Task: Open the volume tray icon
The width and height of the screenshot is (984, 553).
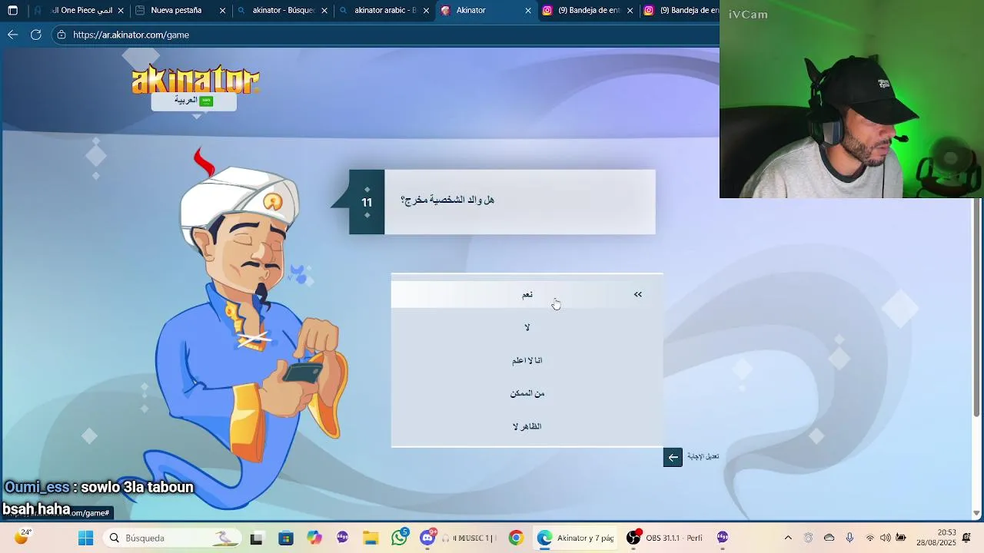Action: [x=886, y=538]
